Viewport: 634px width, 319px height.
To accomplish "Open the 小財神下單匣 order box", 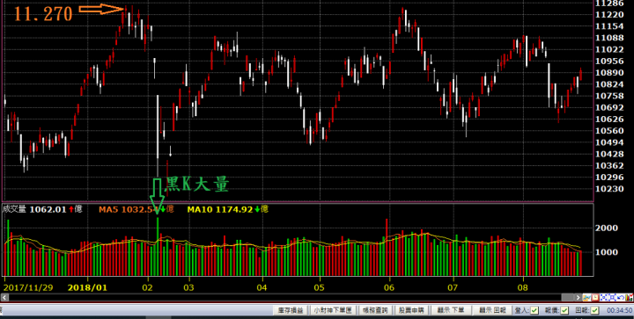I will tap(333, 310).
